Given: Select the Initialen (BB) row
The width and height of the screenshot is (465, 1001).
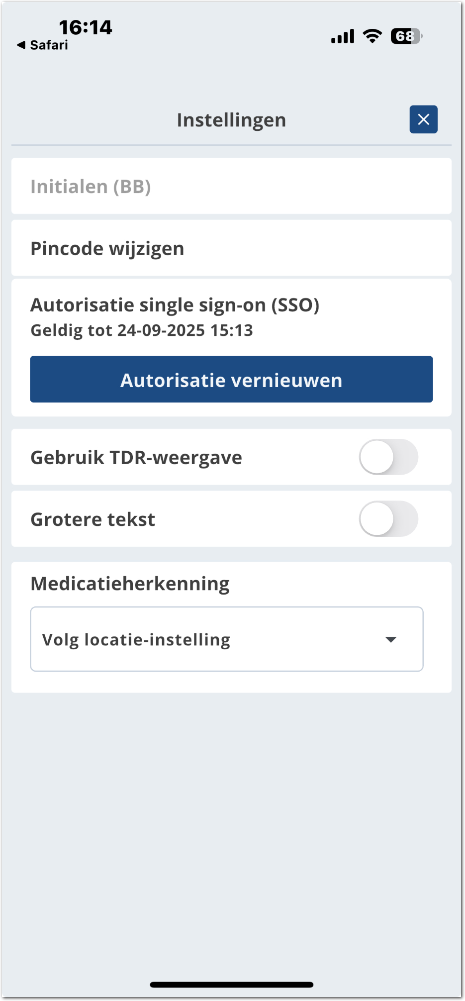Looking at the screenshot, I should (231, 187).
